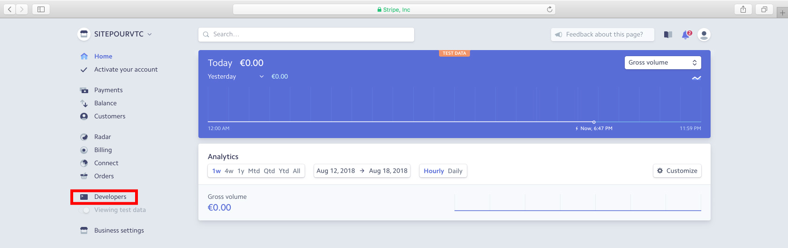Switch analytics to Hourly

[x=434, y=171]
